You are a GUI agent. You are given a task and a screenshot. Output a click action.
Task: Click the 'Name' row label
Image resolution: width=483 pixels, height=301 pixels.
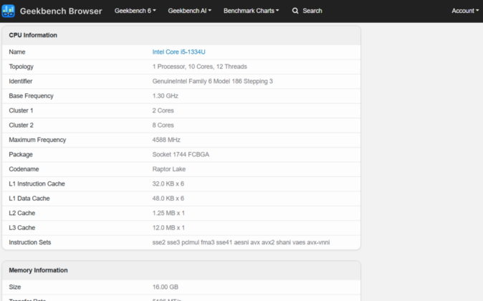click(17, 52)
